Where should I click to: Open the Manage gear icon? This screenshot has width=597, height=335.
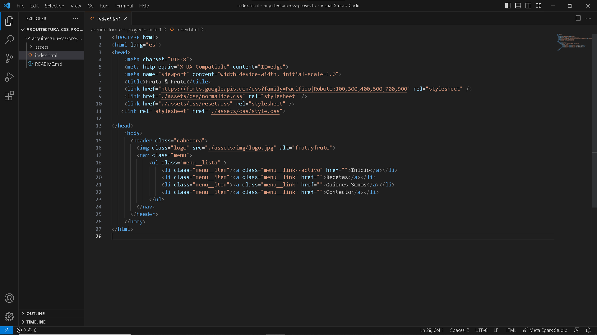coord(9,317)
